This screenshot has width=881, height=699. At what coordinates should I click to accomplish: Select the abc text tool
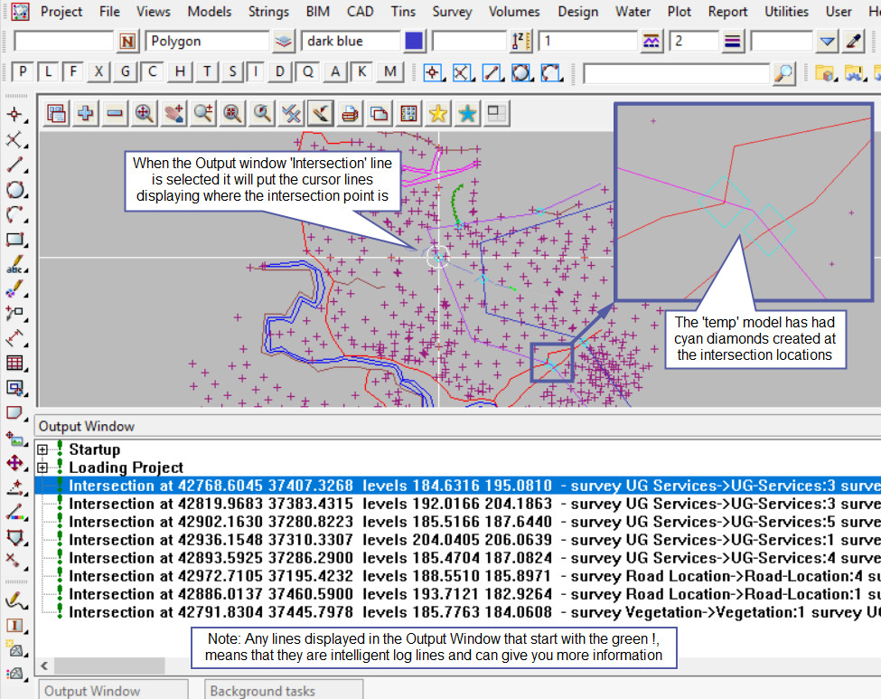point(14,266)
